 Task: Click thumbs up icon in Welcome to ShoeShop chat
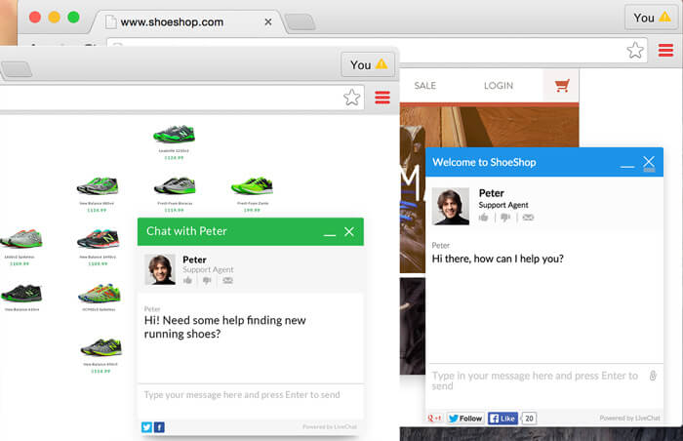(x=484, y=217)
